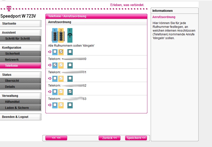Click 'Speedport W 723V' device title
212x147 pixels.
18,16
